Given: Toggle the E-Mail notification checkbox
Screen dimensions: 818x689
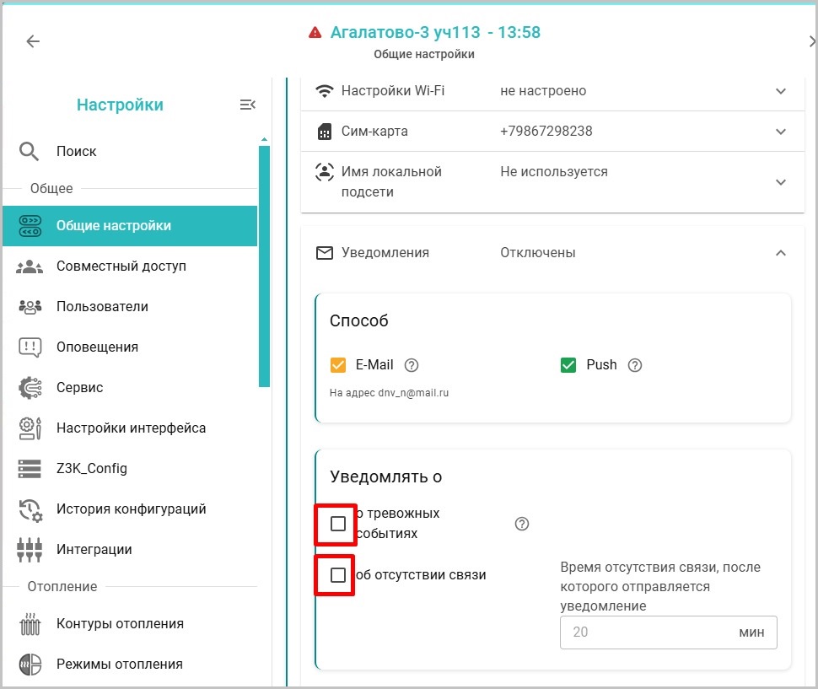Looking at the screenshot, I should (x=338, y=365).
